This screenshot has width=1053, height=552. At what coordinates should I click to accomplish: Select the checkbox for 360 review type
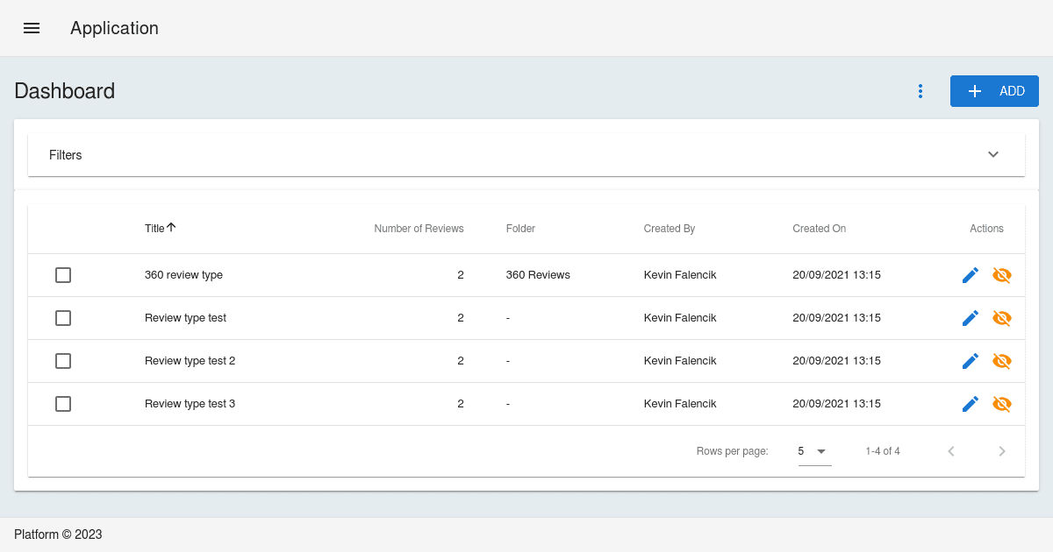62,274
